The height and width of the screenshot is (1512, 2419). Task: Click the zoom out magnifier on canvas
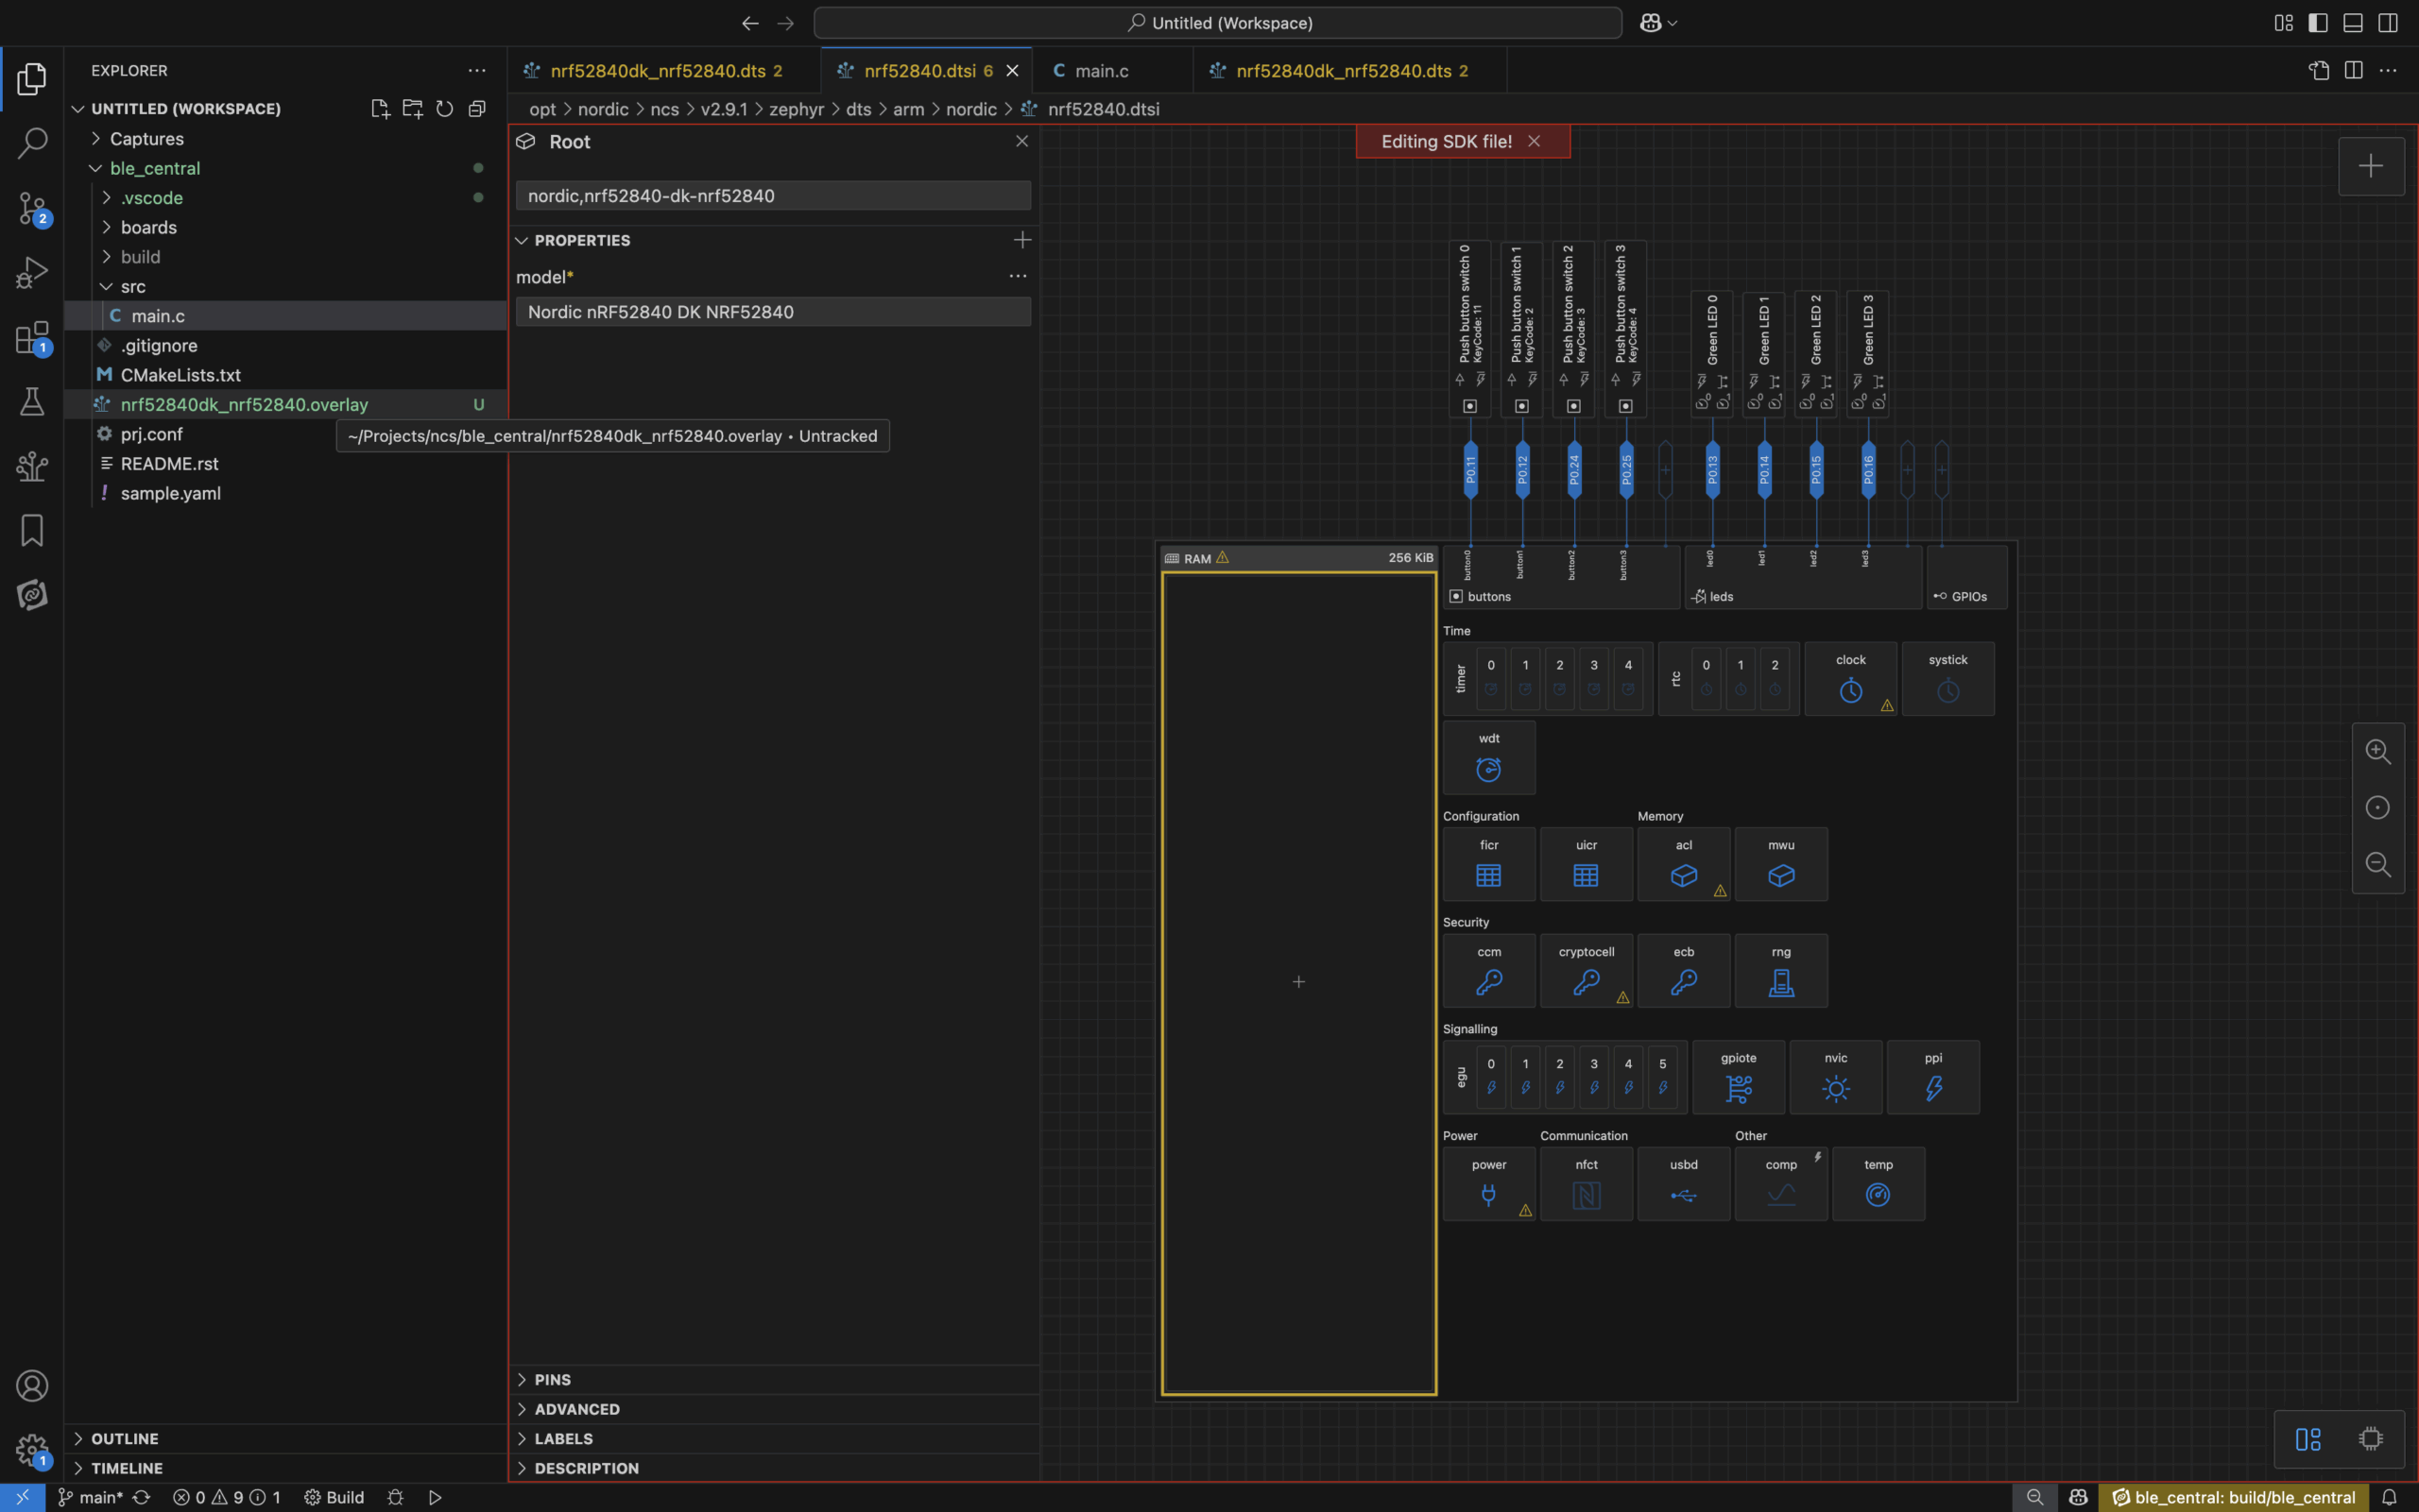(2377, 864)
